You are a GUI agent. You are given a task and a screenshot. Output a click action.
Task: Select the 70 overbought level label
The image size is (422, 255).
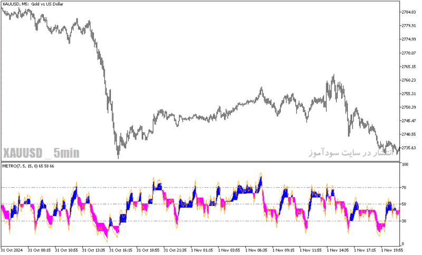[404, 188]
